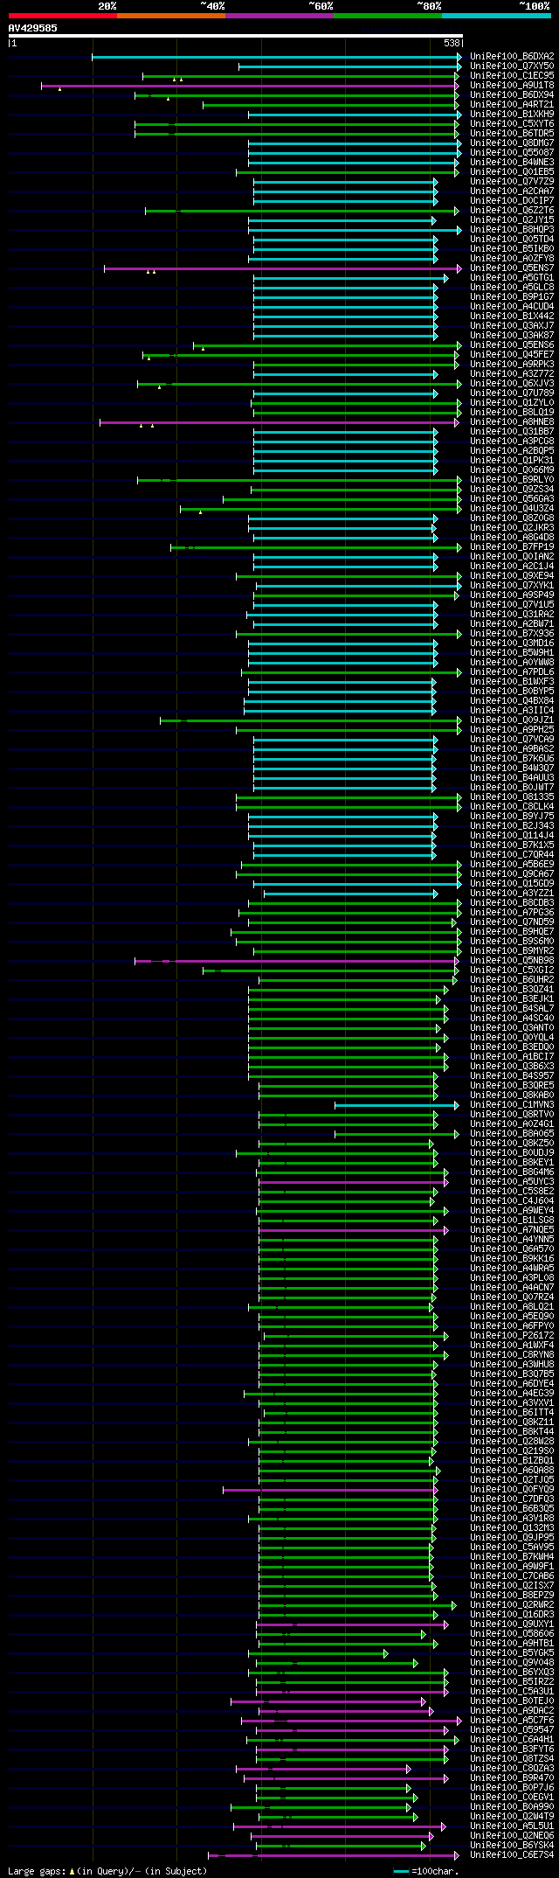Viewport: 559px width, 1878px height.
Task: Select hit label UniRef100_Q5ENS7
Action: point(512,268)
